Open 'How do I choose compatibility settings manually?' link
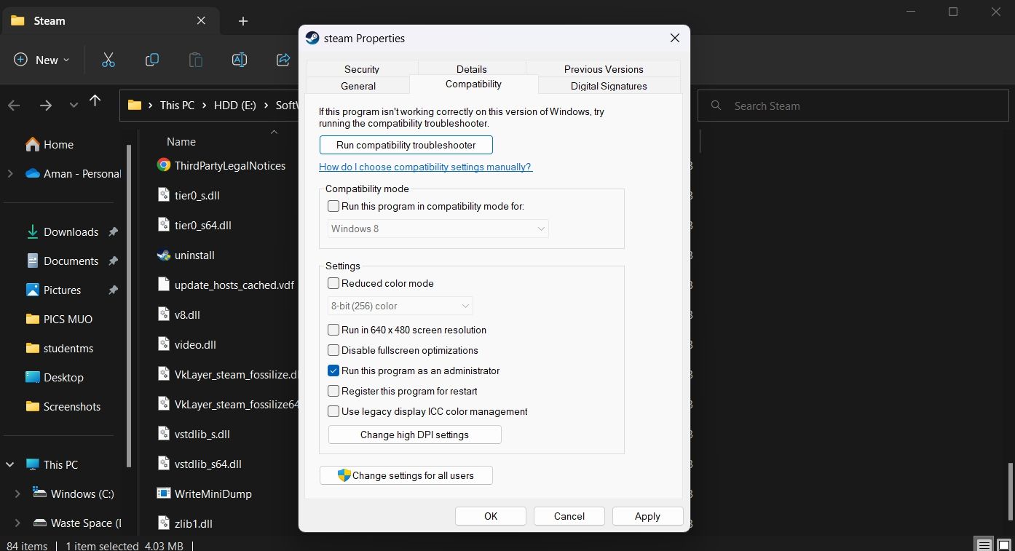Image resolution: width=1015 pixels, height=551 pixels. pyautogui.click(x=426, y=167)
